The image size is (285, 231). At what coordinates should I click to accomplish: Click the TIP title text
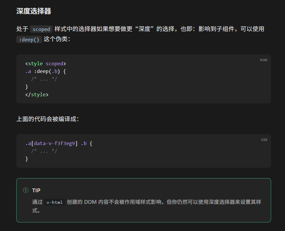36,191
